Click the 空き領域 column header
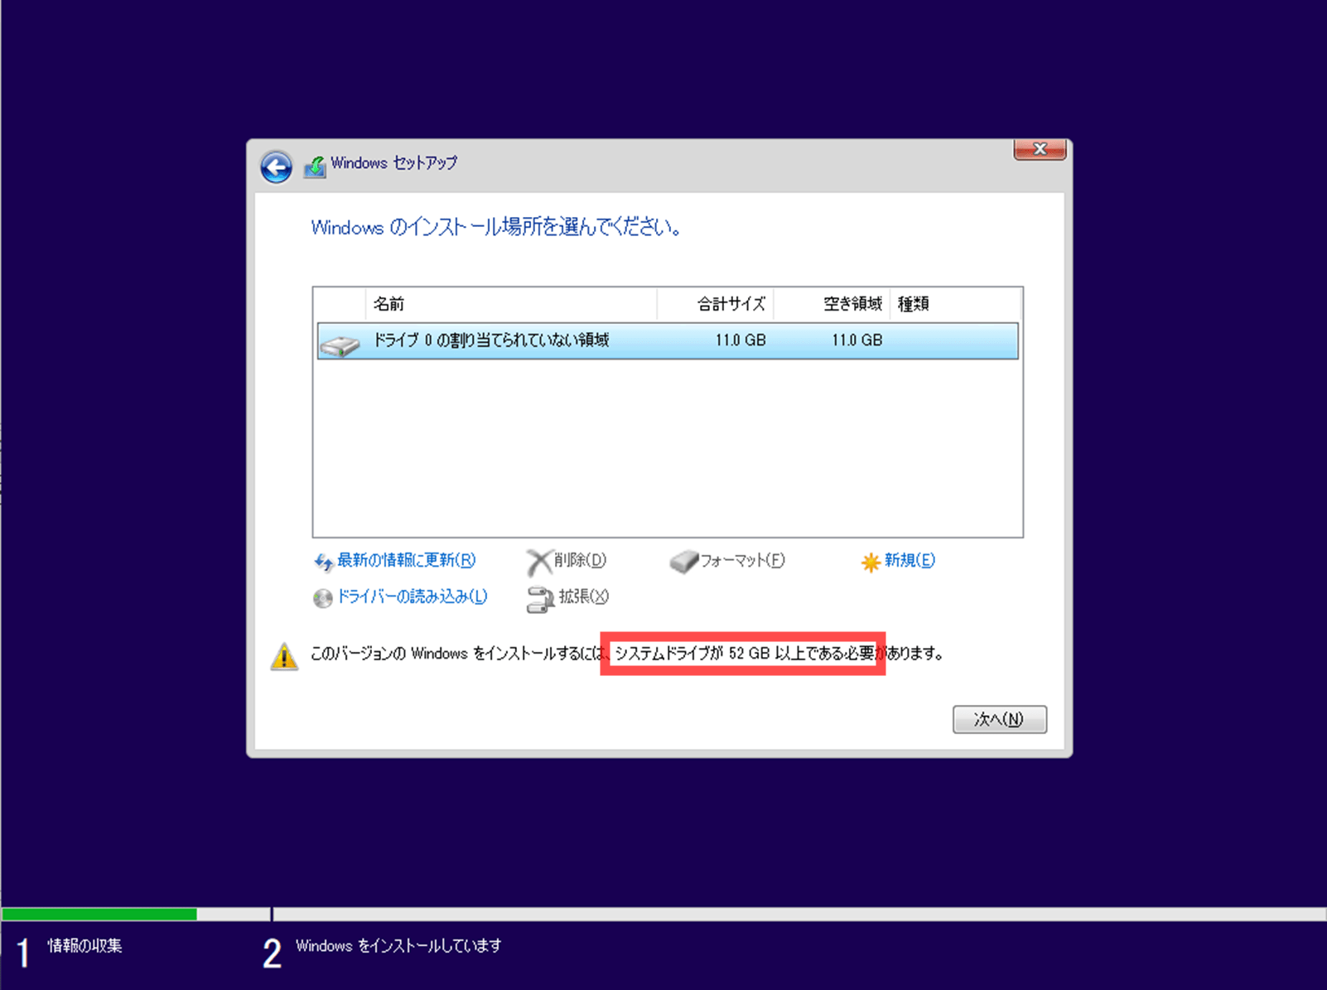The height and width of the screenshot is (990, 1327). (x=832, y=304)
